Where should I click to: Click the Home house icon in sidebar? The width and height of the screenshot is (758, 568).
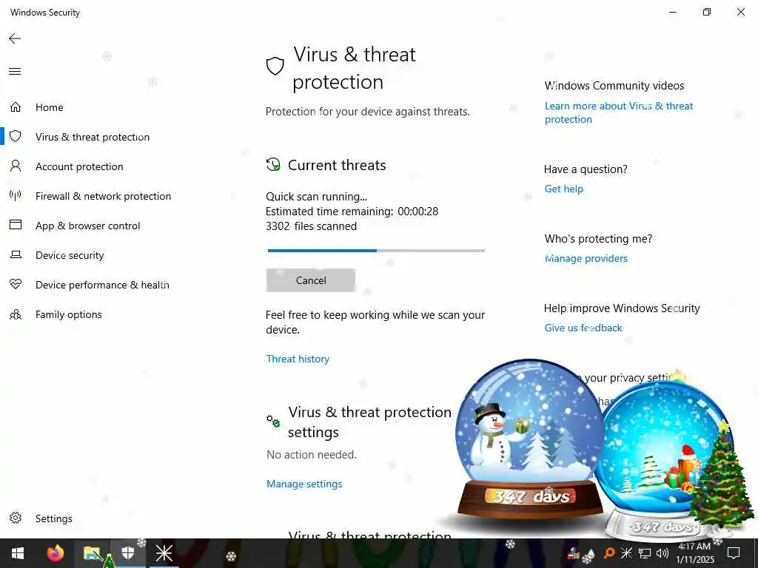[16, 106]
